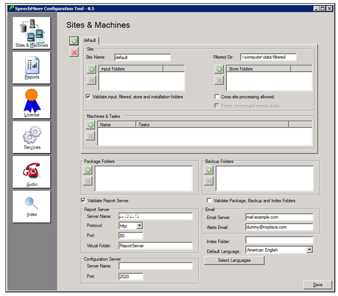This screenshot has height=296, width=338.
Task: Add a Store Folder with green plus
Action: 219,69
